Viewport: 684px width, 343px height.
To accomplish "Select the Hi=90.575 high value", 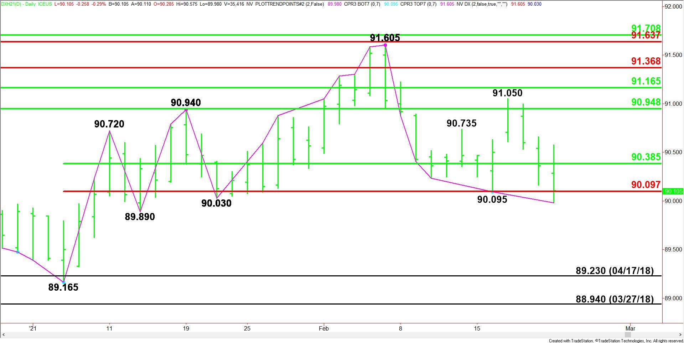I will pos(187,4).
